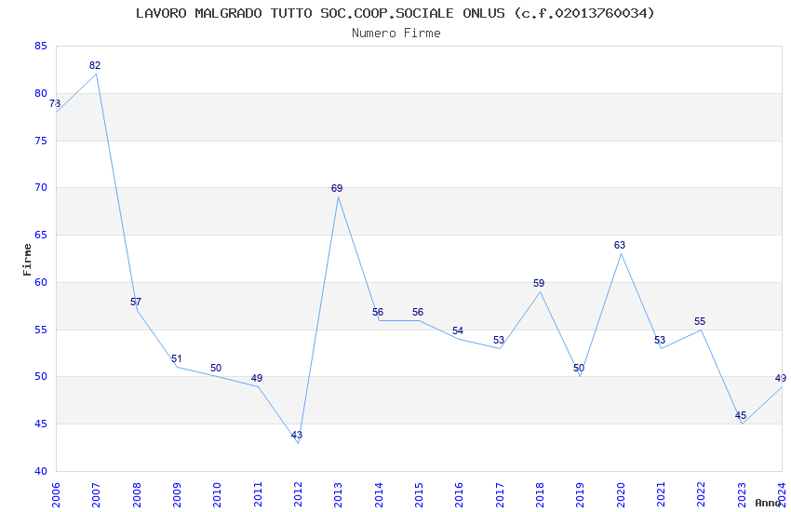Click the y-axis value 75

[x=41, y=141]
